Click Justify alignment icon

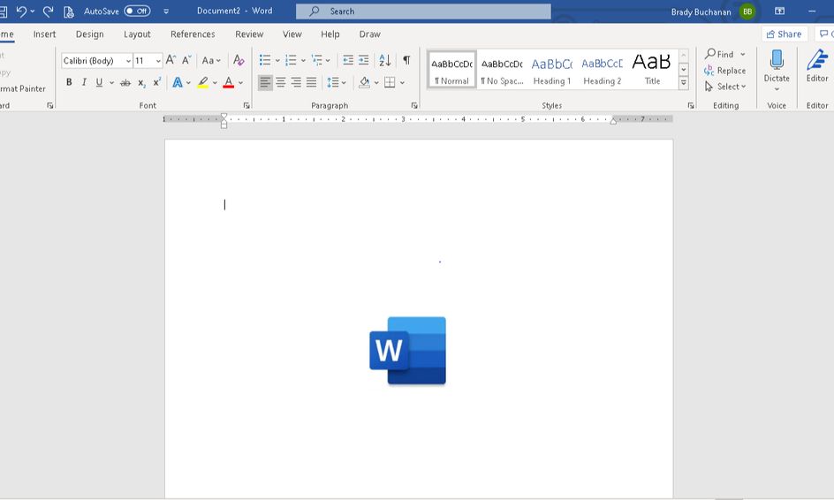(x=312, y=82)
